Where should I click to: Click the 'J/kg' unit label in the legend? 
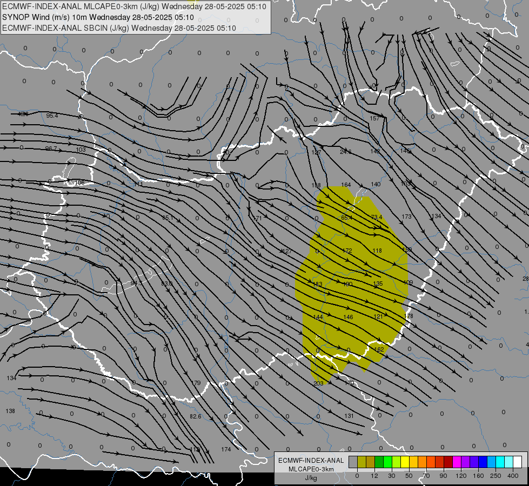[x=311, y=478]
